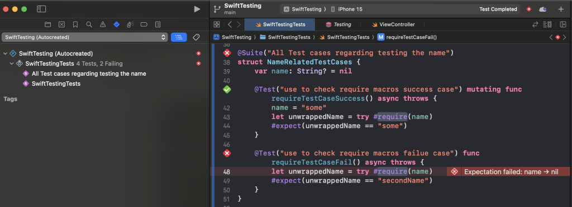The height and width of the screenshot is (207, 572).
Task: Open the Issue navigator warning icon
Action: coord(103,24)
